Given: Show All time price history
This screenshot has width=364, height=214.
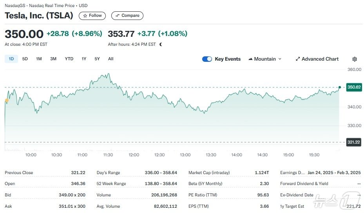Looking at the screenshot, I should click(111, 59).
